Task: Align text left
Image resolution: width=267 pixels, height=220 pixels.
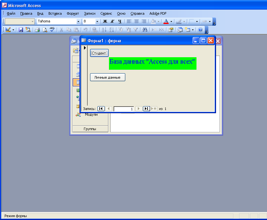Action: (x=129, y=21)
